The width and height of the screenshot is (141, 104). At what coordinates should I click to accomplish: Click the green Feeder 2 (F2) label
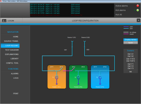click(x=78, y=87)
